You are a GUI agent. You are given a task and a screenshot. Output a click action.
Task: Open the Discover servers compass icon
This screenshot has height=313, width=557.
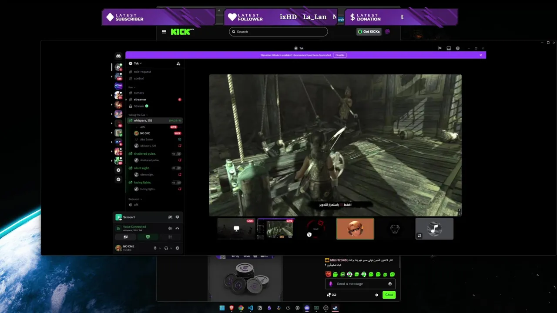(x=118, y=179)
